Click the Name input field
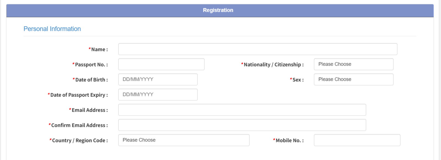This screenshot has height=160, width=441. coord(258,49)
